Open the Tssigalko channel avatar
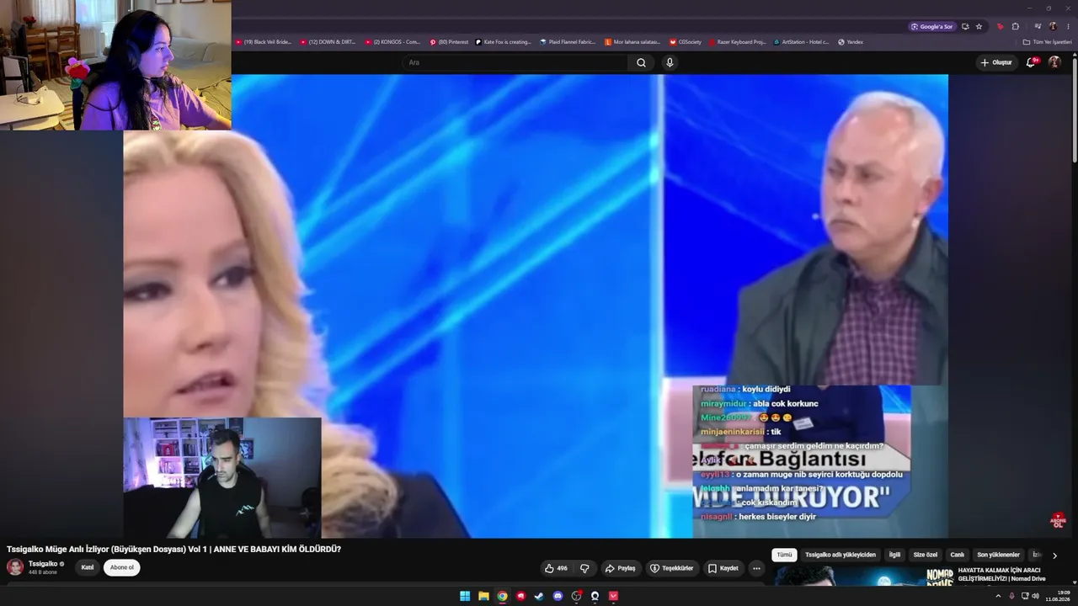 tap(15, 567)
